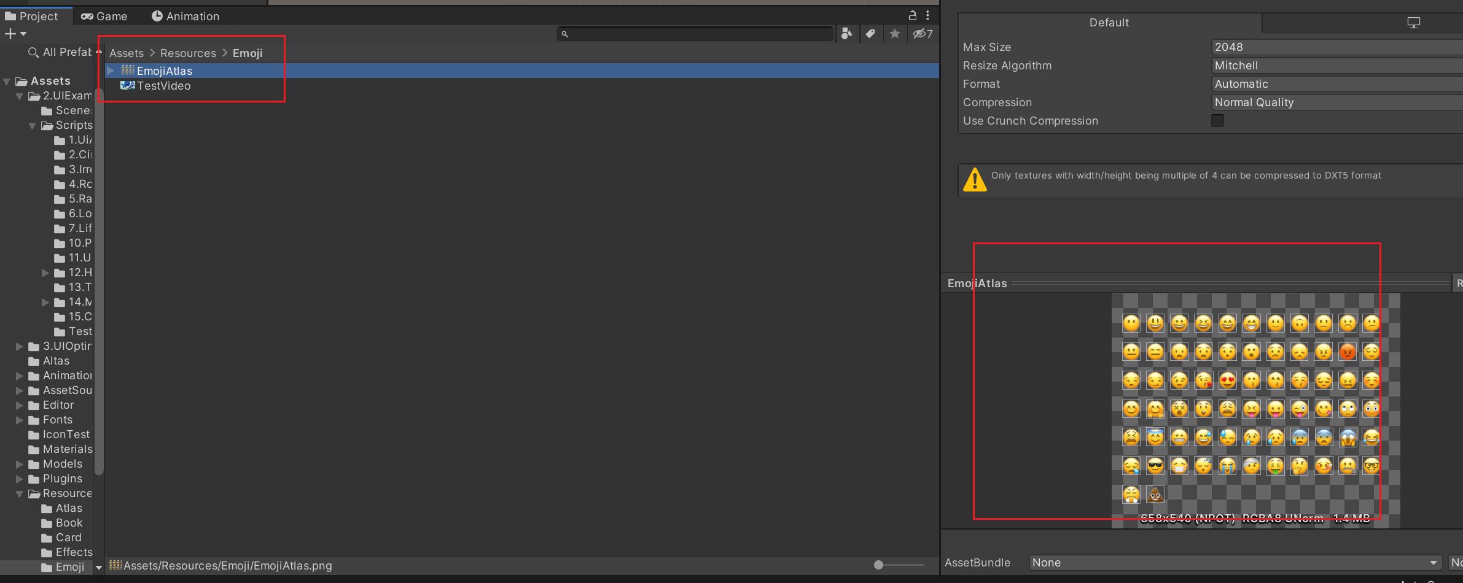This screenshot has width=1463, height=583.
Task: Select the standalone monitor platform tab
Action: (1413, 23)
